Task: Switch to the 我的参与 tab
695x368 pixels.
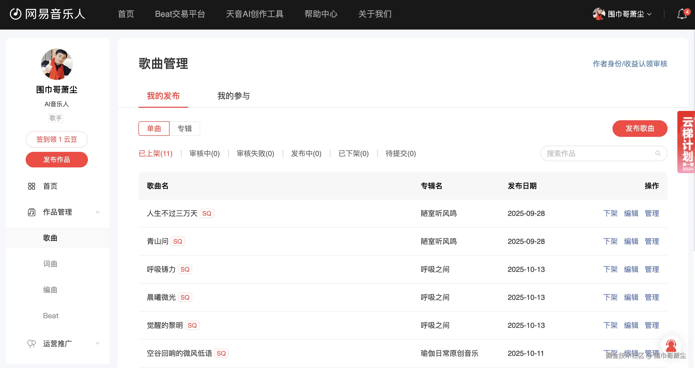Action: (x=234, y=96)
